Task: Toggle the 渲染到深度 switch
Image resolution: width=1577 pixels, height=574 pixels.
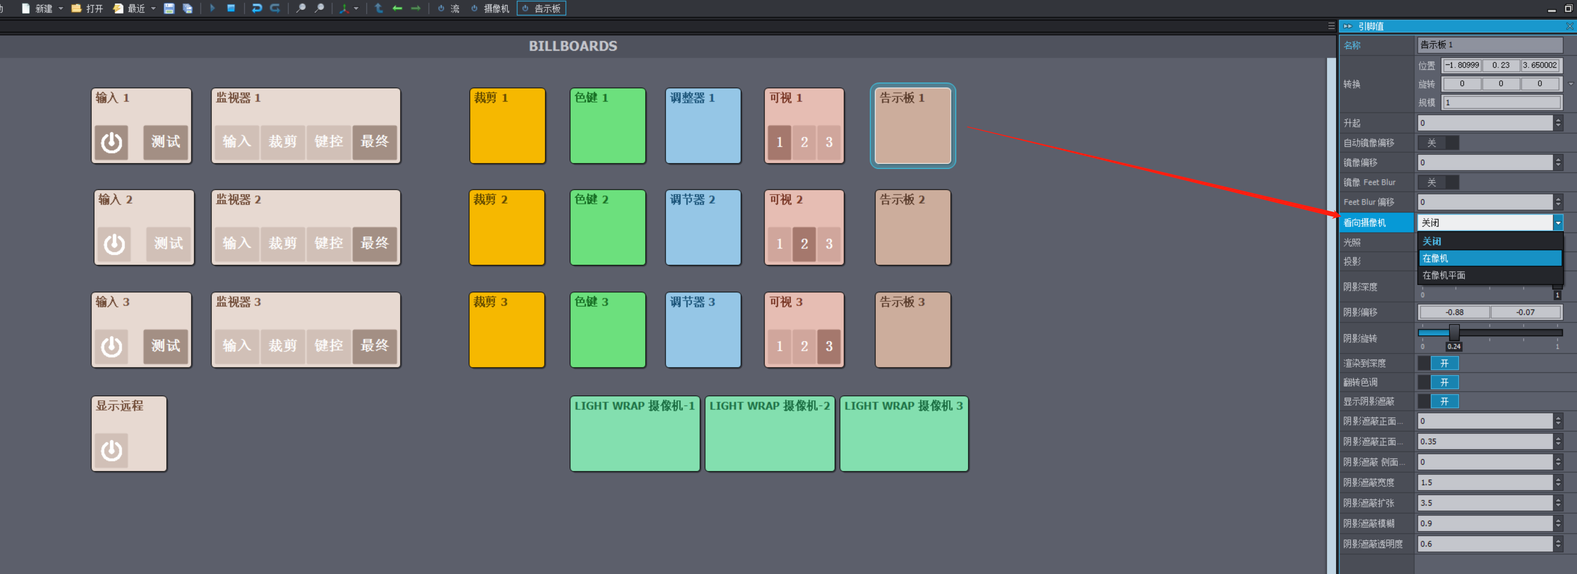Action: [1438, 363]
